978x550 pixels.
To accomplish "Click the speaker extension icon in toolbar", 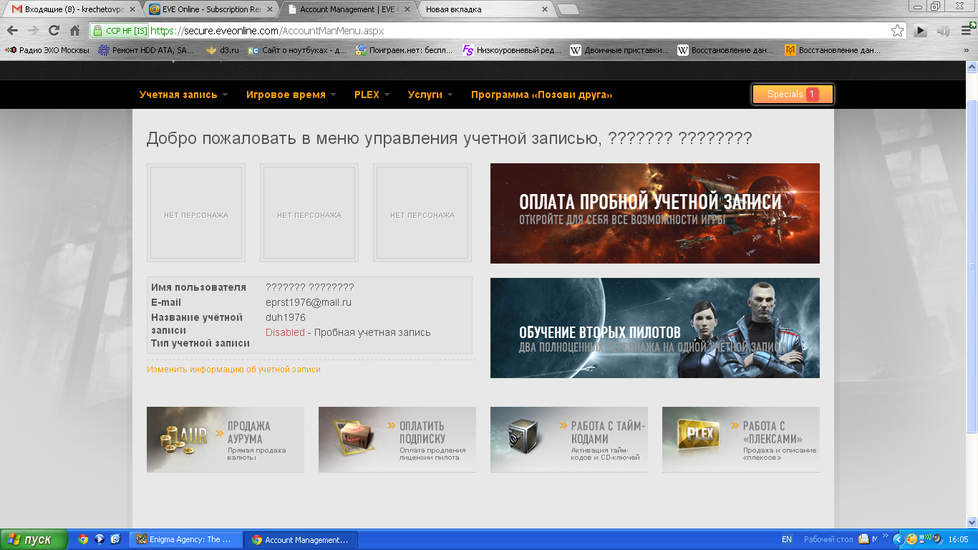I will [x=943, y=31].
